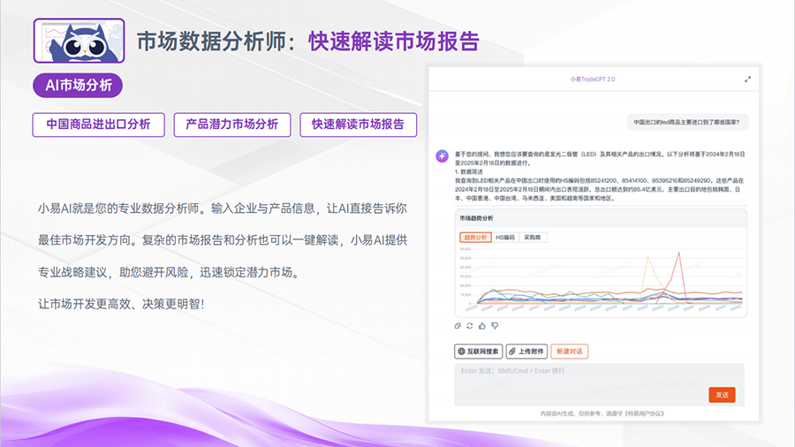
Task: Click the owl mascot logo
Action: (79, 40)
